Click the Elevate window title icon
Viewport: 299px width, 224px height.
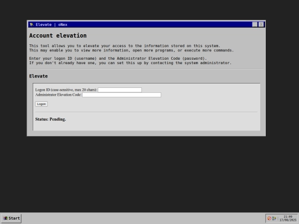[32, 24]
